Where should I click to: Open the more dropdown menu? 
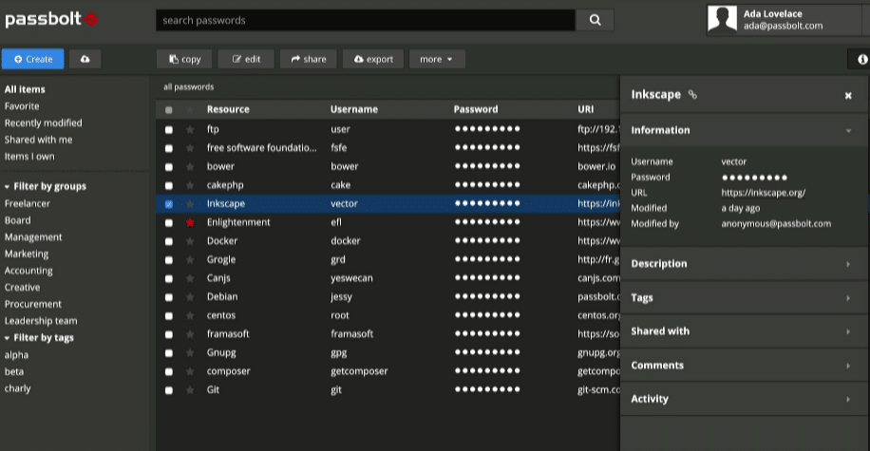tap(437, 59)
